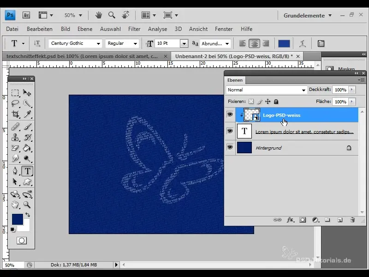Image resolution: width=369 pixels, height=277 pixels.
Task: Toggle lock transparent pixels
Action: pyautogui.click(x=251, y=102)
